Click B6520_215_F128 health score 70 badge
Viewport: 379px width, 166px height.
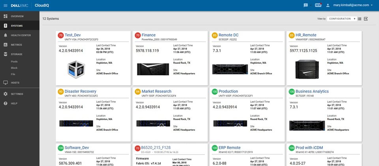tap(137, 148)
